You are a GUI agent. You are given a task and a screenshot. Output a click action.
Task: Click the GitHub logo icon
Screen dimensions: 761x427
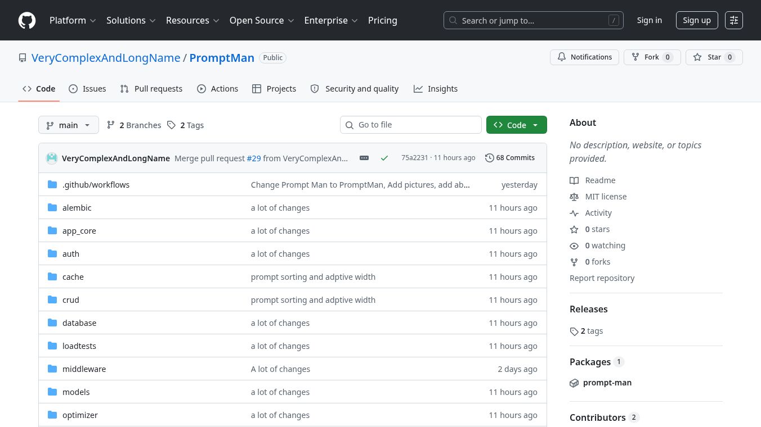pos(27,20)
